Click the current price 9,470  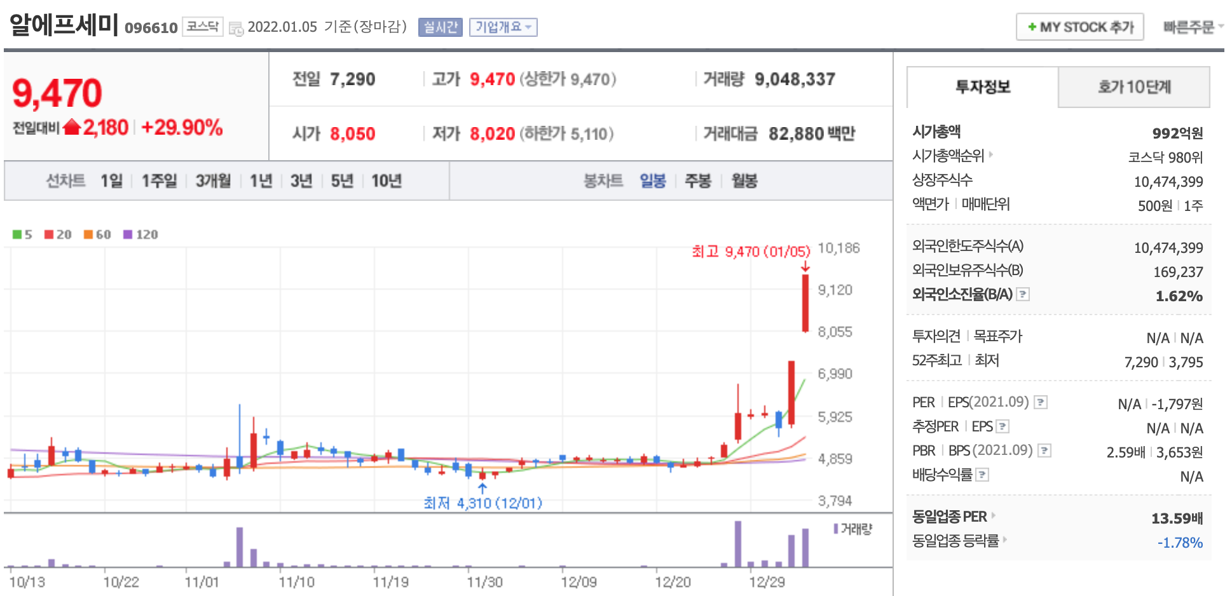(57, 93)
